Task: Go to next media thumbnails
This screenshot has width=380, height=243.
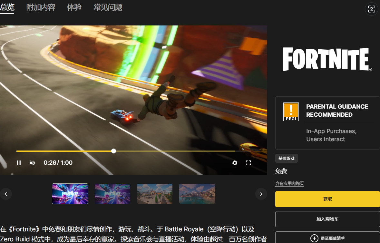Action: pos(261,194)
